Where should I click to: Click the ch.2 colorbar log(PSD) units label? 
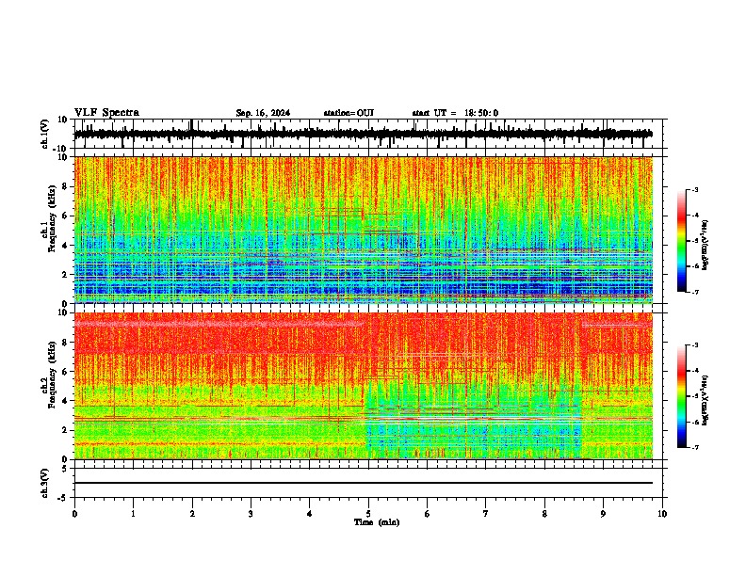pos(705,400)
